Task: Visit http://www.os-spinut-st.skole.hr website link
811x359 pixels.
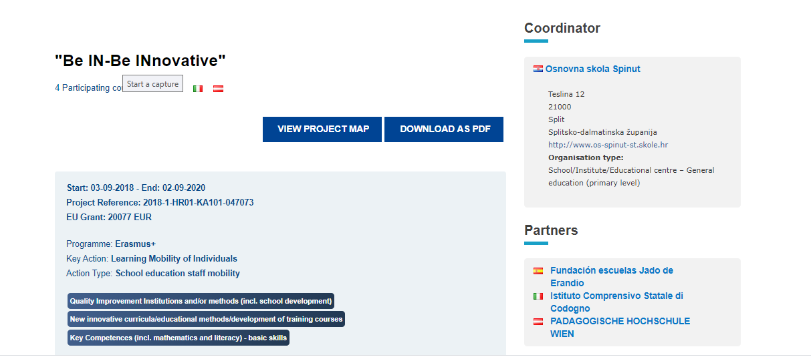Action: [x=608, y=145]
